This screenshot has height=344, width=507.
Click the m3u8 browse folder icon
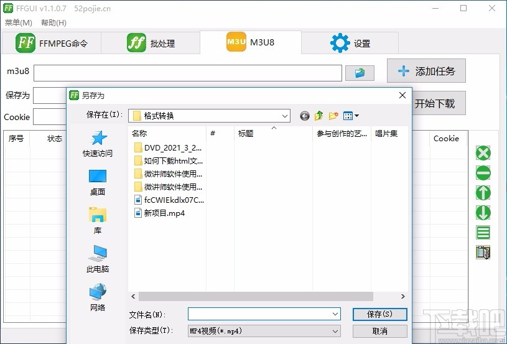point(360,73)
